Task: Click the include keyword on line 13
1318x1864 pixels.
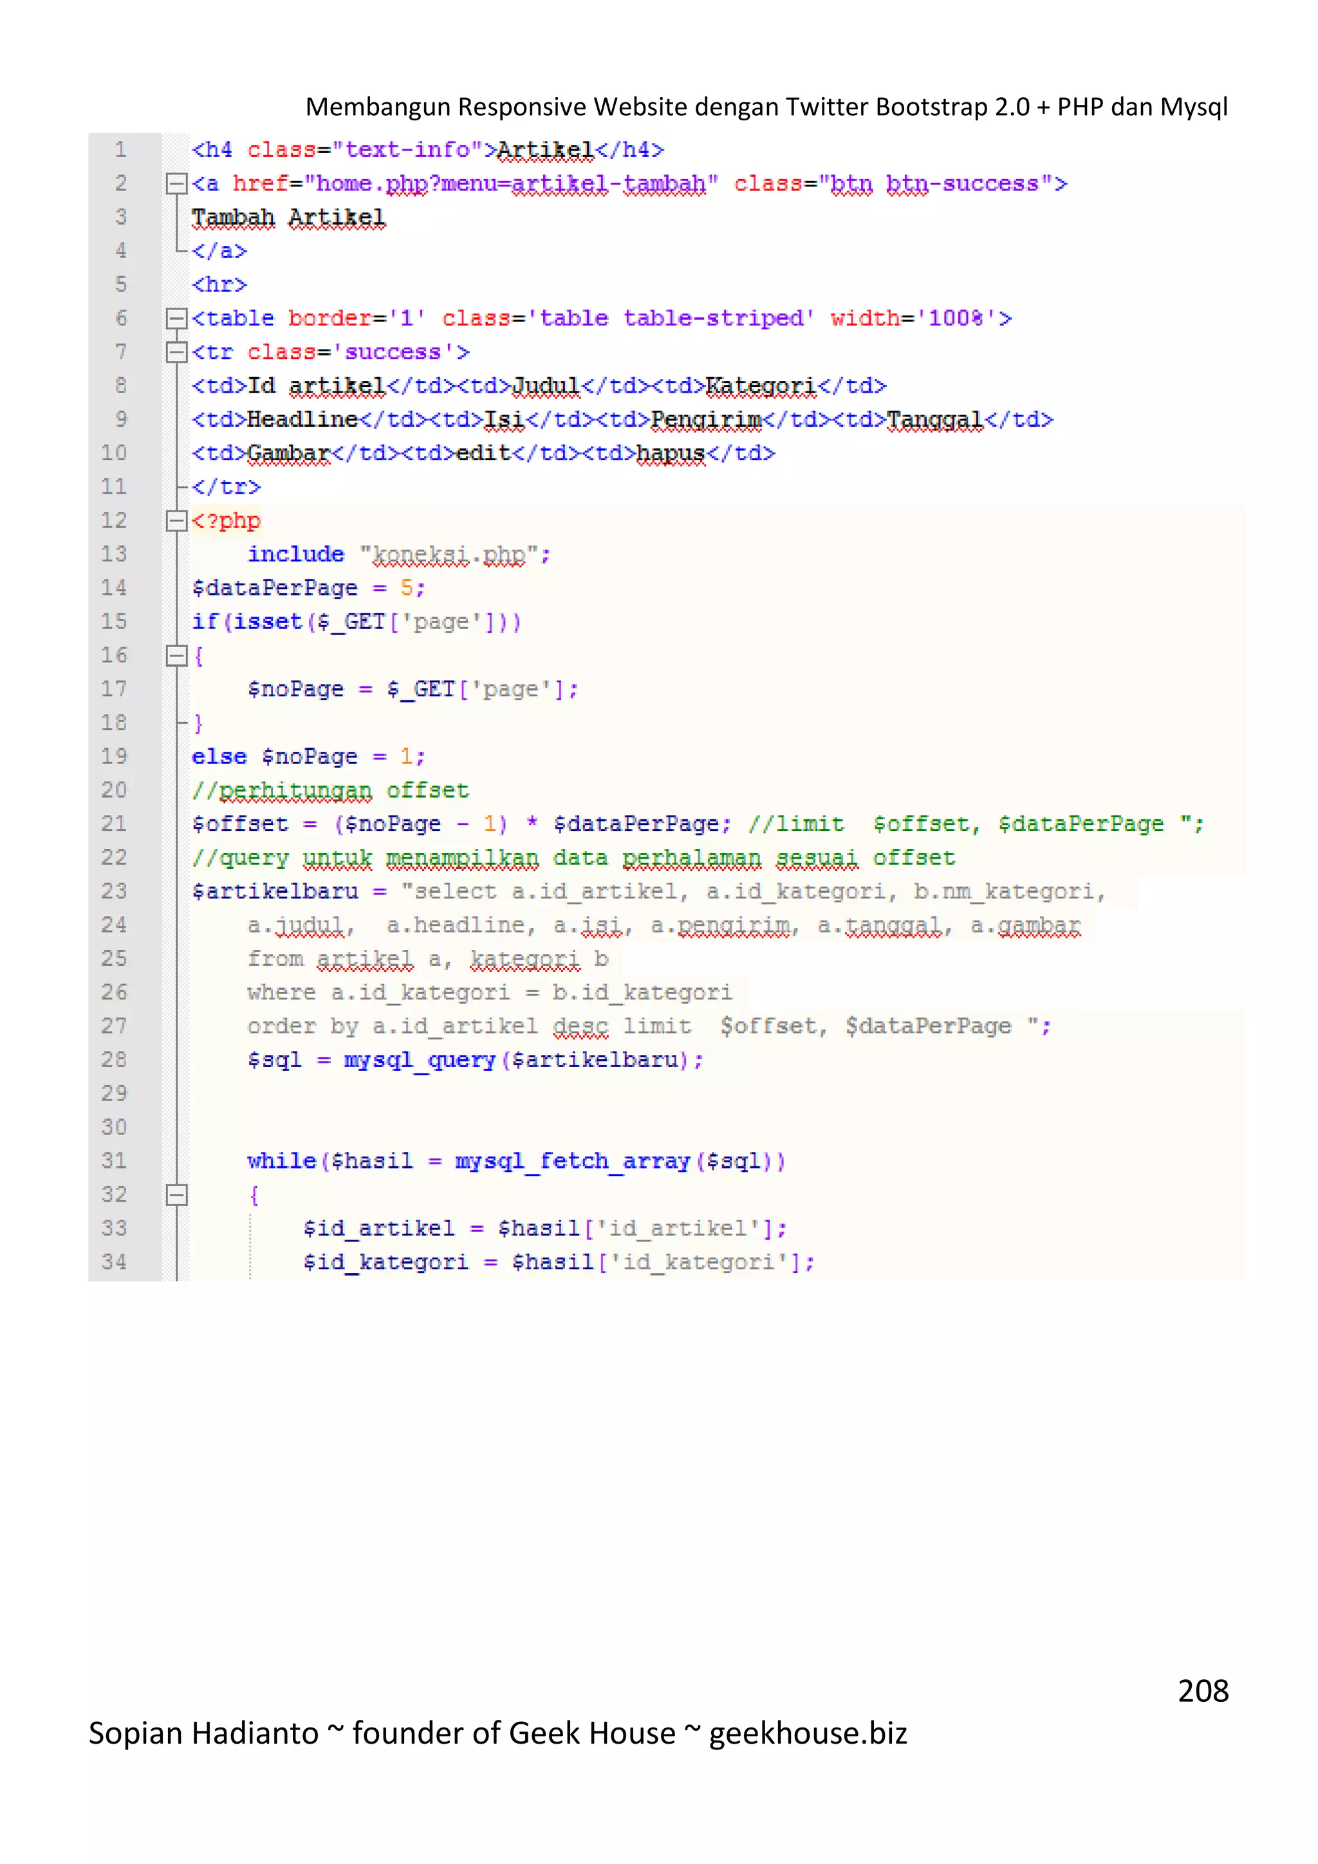Action: pos(295,554)
